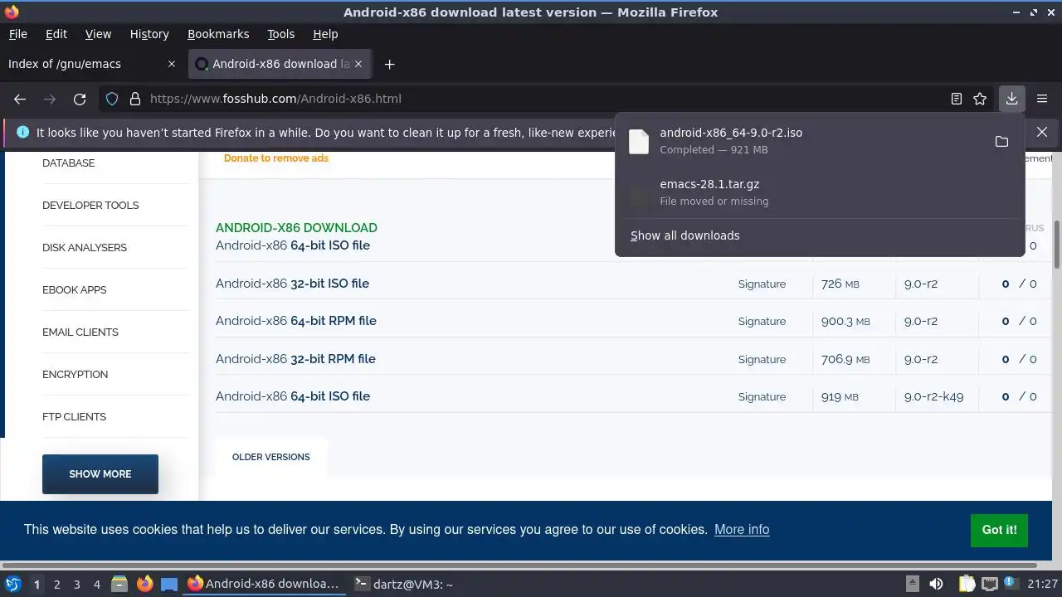Click clock showing 21:27
This screenshot has width=1062, height=597.
click(1042, 585)
